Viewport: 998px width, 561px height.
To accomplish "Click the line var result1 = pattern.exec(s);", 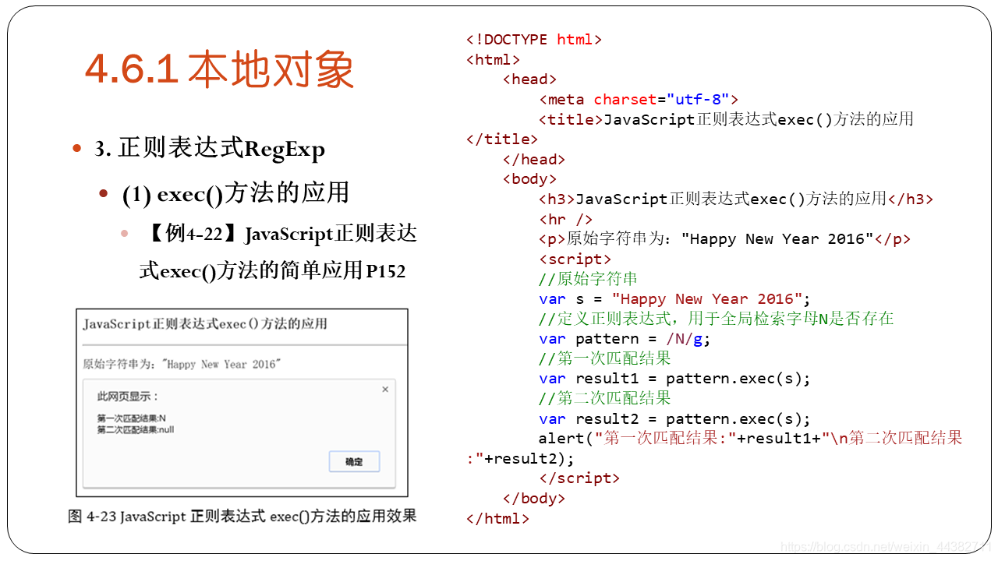I will pyautogui.click(x=674, y=378).
